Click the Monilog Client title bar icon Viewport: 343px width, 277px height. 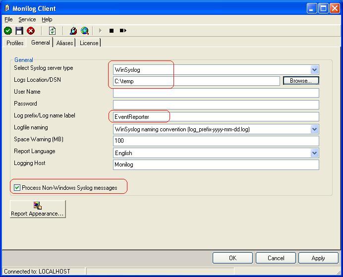(x=7, y=8)
